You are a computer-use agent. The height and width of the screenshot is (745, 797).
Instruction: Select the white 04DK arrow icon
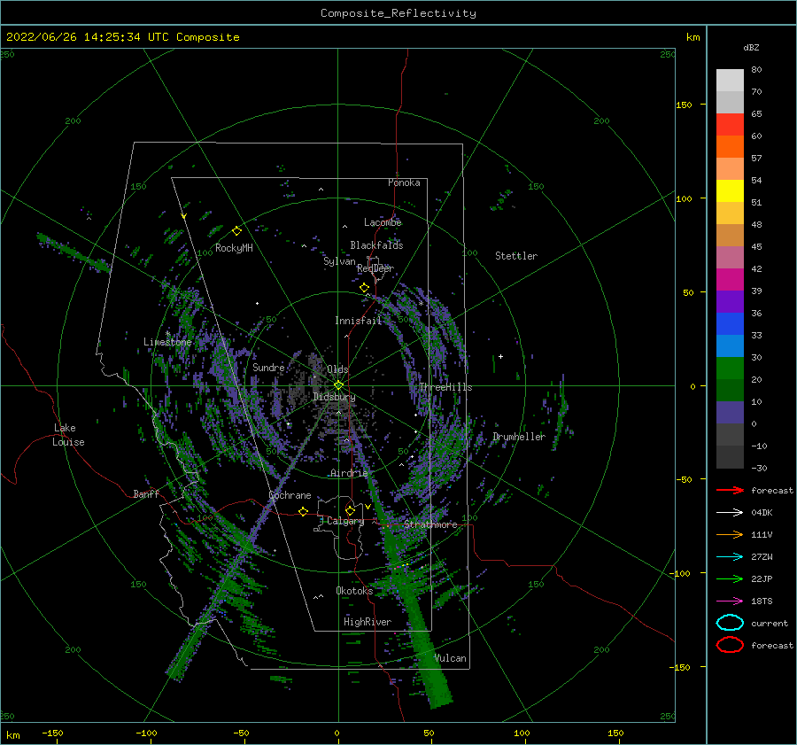(x=730, y=513)
